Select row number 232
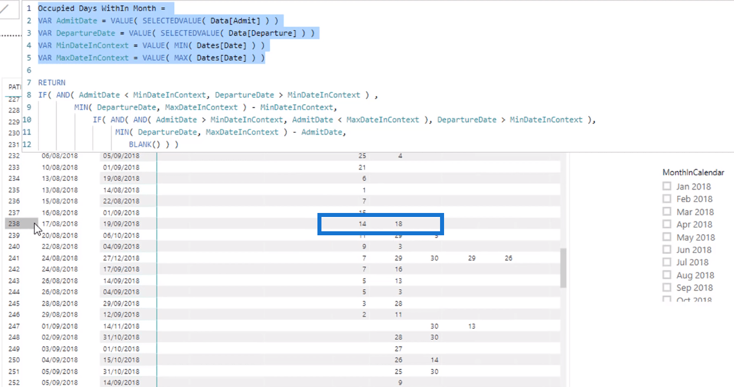The image size is (734, 387). pyautogui.click(x=14, y=156)
